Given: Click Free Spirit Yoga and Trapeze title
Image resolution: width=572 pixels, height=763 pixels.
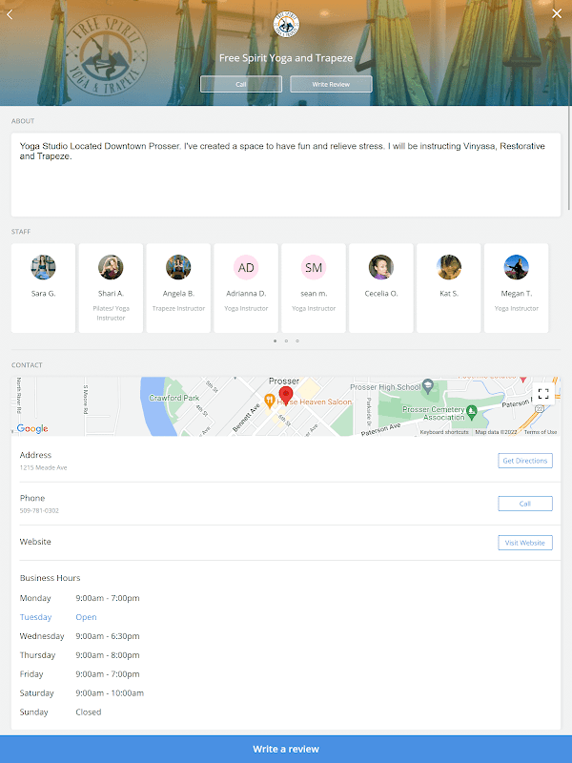Looking at the screenshot, I should (x=286, y=58).
